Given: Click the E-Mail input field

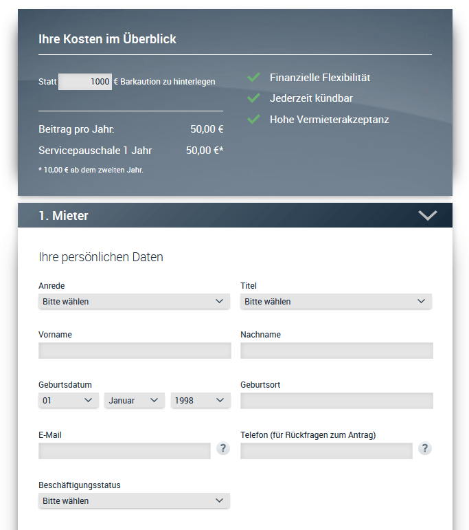Looking at the screenshot, I should [x=124, y=451].
